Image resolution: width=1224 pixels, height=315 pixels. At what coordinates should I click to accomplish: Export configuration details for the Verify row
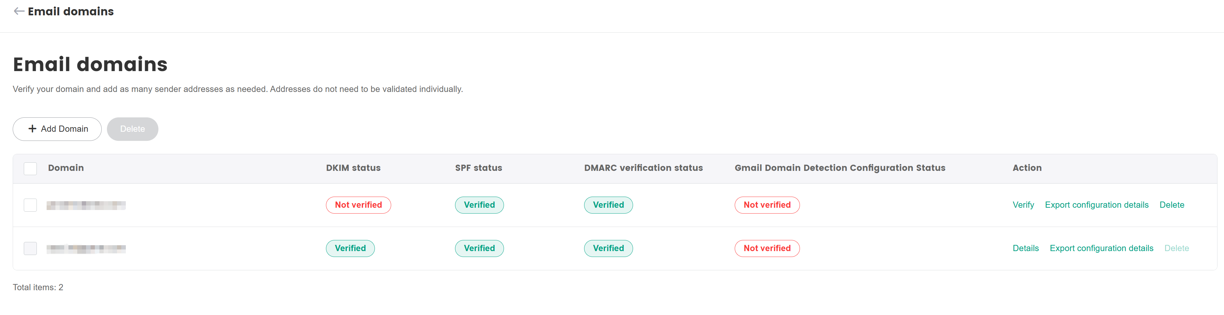(1096, 205)
